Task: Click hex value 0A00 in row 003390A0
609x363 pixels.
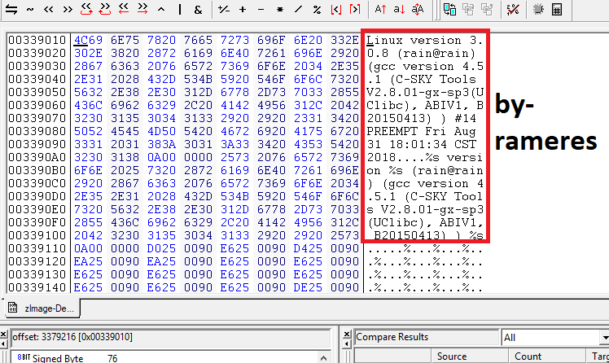Action: [161, 157]
